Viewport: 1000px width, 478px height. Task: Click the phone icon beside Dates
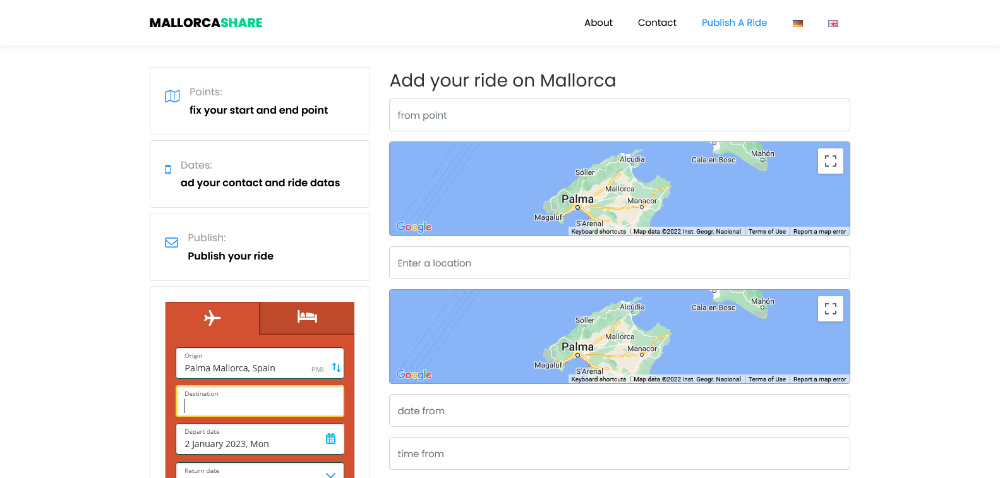coord(168,169)
